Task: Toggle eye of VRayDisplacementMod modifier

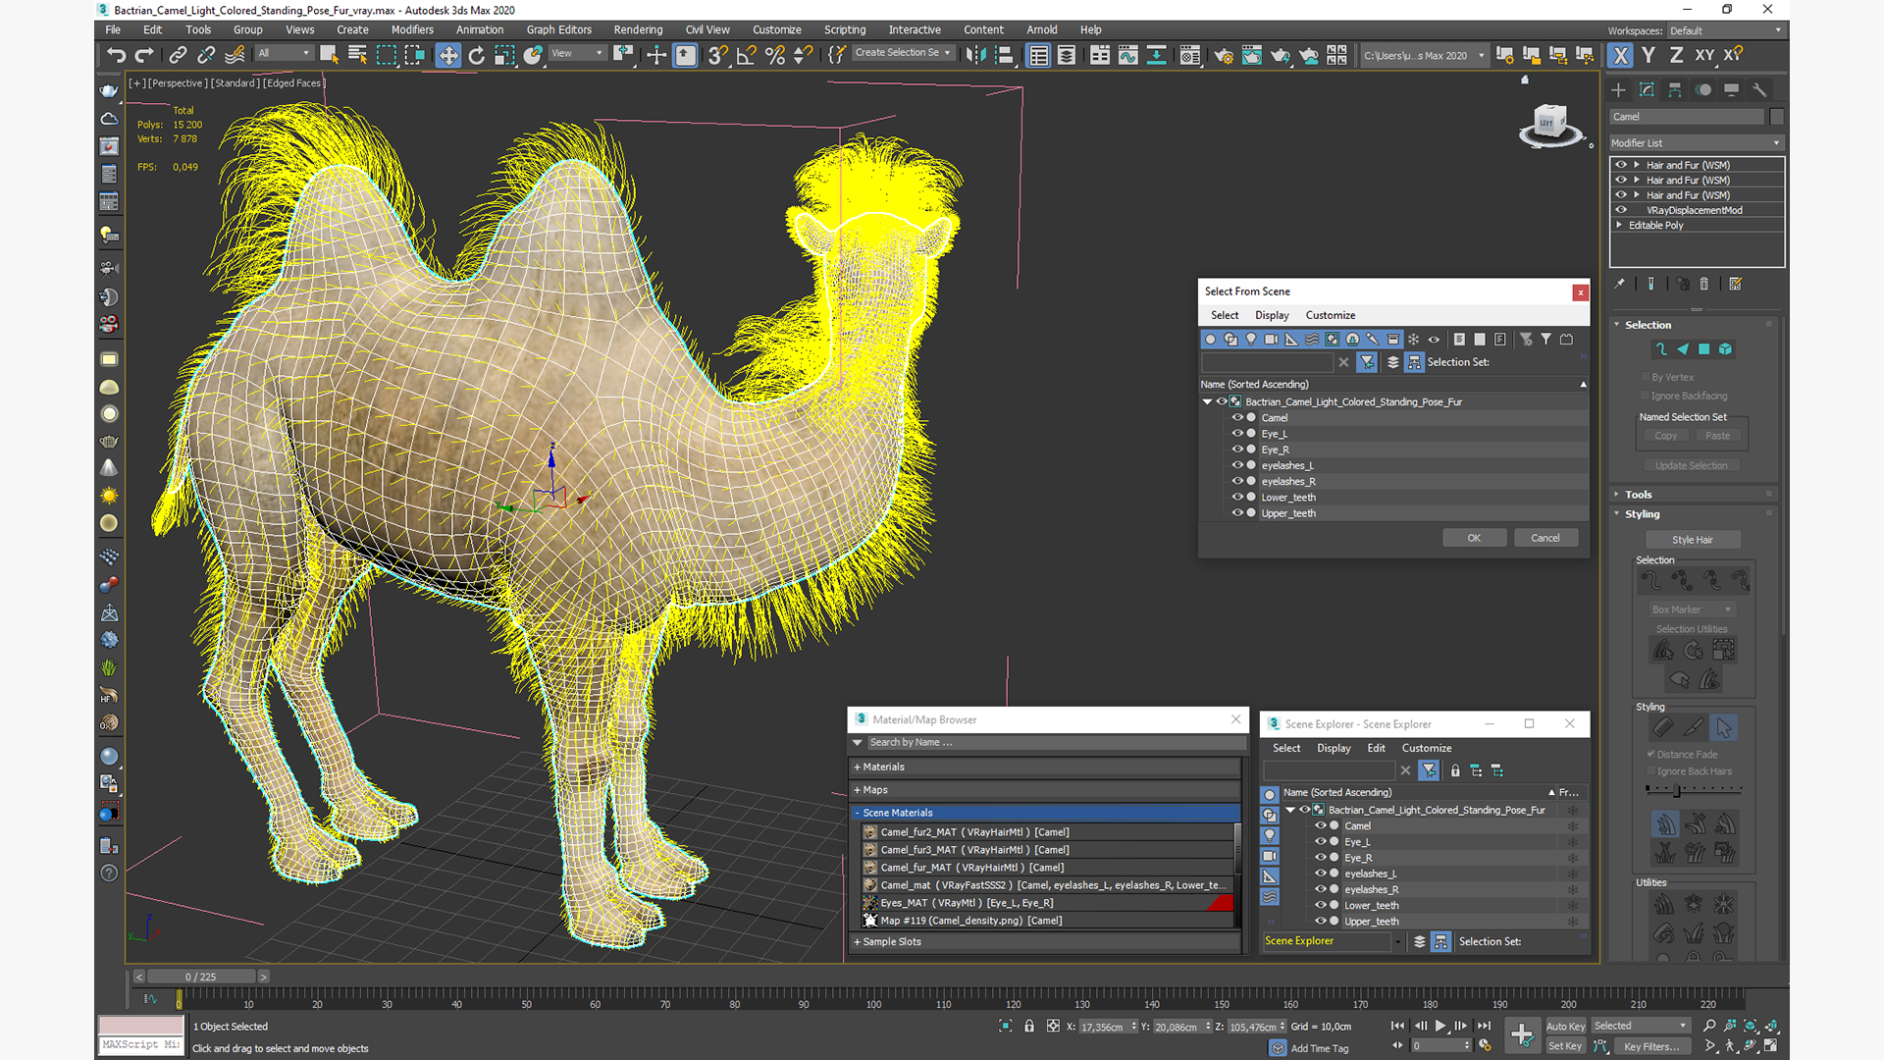Action: coord(1621,210)
